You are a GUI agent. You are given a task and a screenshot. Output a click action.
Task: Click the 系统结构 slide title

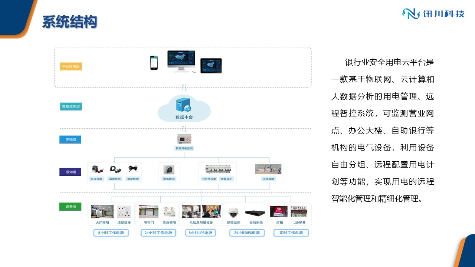pos(69,22)
